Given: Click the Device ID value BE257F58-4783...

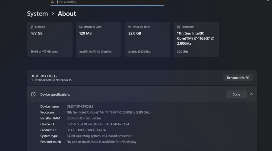Looking at the screenshot, I should [98, 124].
